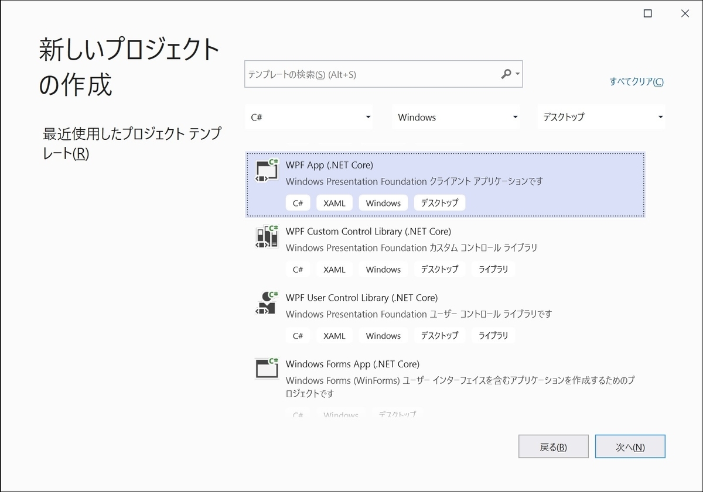Viewport: 703px width, 492px height.
Task: Select the Windows Forms App (.NET Core) title
Action: (x=353, y=364)
